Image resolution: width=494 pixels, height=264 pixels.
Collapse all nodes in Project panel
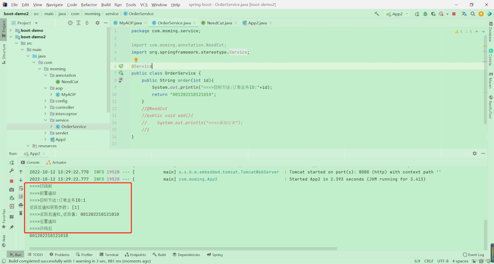tap(87, 23)
